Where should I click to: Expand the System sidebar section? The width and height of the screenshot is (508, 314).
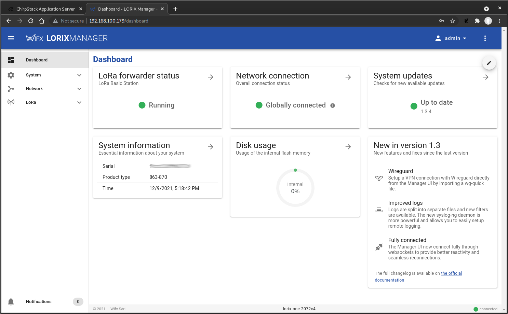(45, 75)
